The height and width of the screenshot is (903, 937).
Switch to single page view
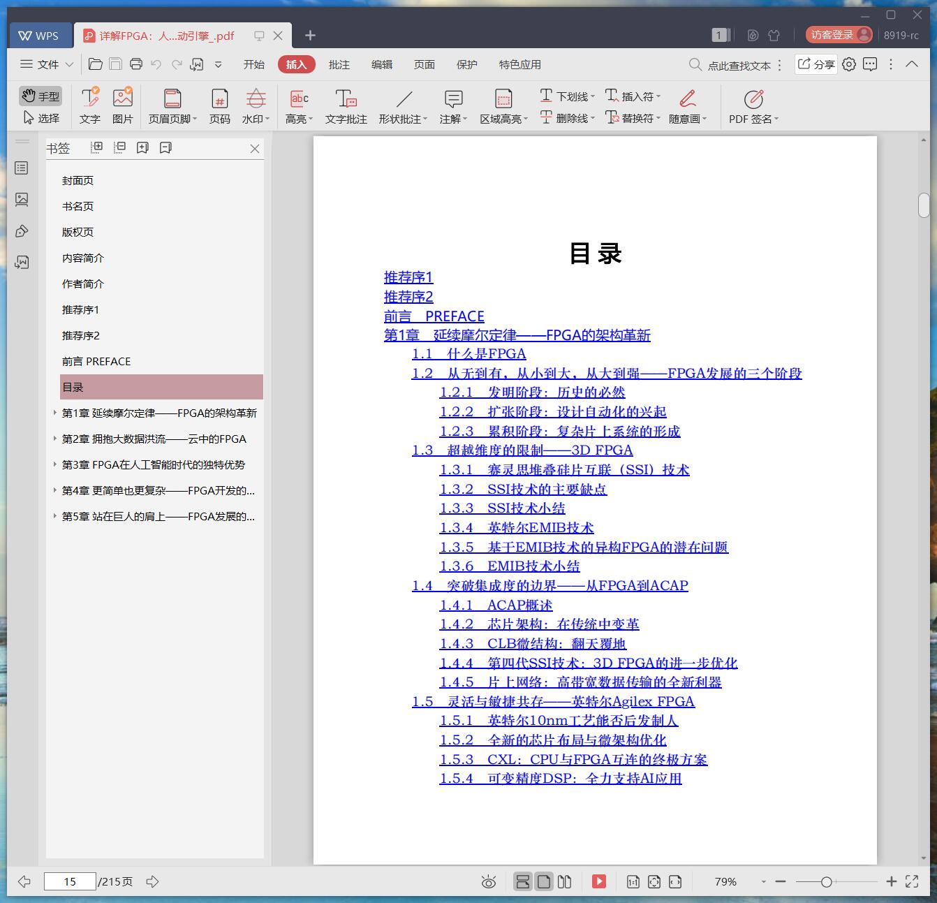(x=544, y=881)
